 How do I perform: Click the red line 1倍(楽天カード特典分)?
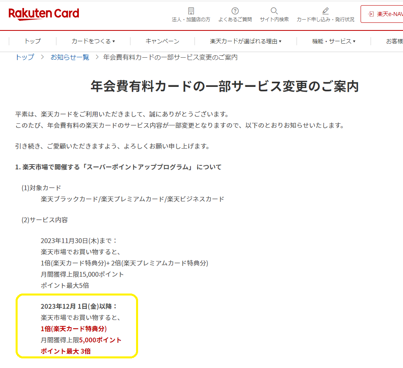pyautogui.click(x=74, y=329)
